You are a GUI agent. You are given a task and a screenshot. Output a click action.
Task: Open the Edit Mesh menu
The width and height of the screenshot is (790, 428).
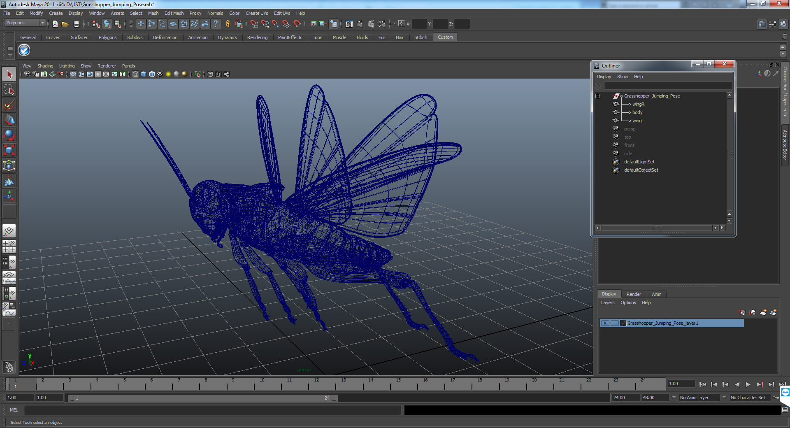pyautogui.click(x=174, y=13)
